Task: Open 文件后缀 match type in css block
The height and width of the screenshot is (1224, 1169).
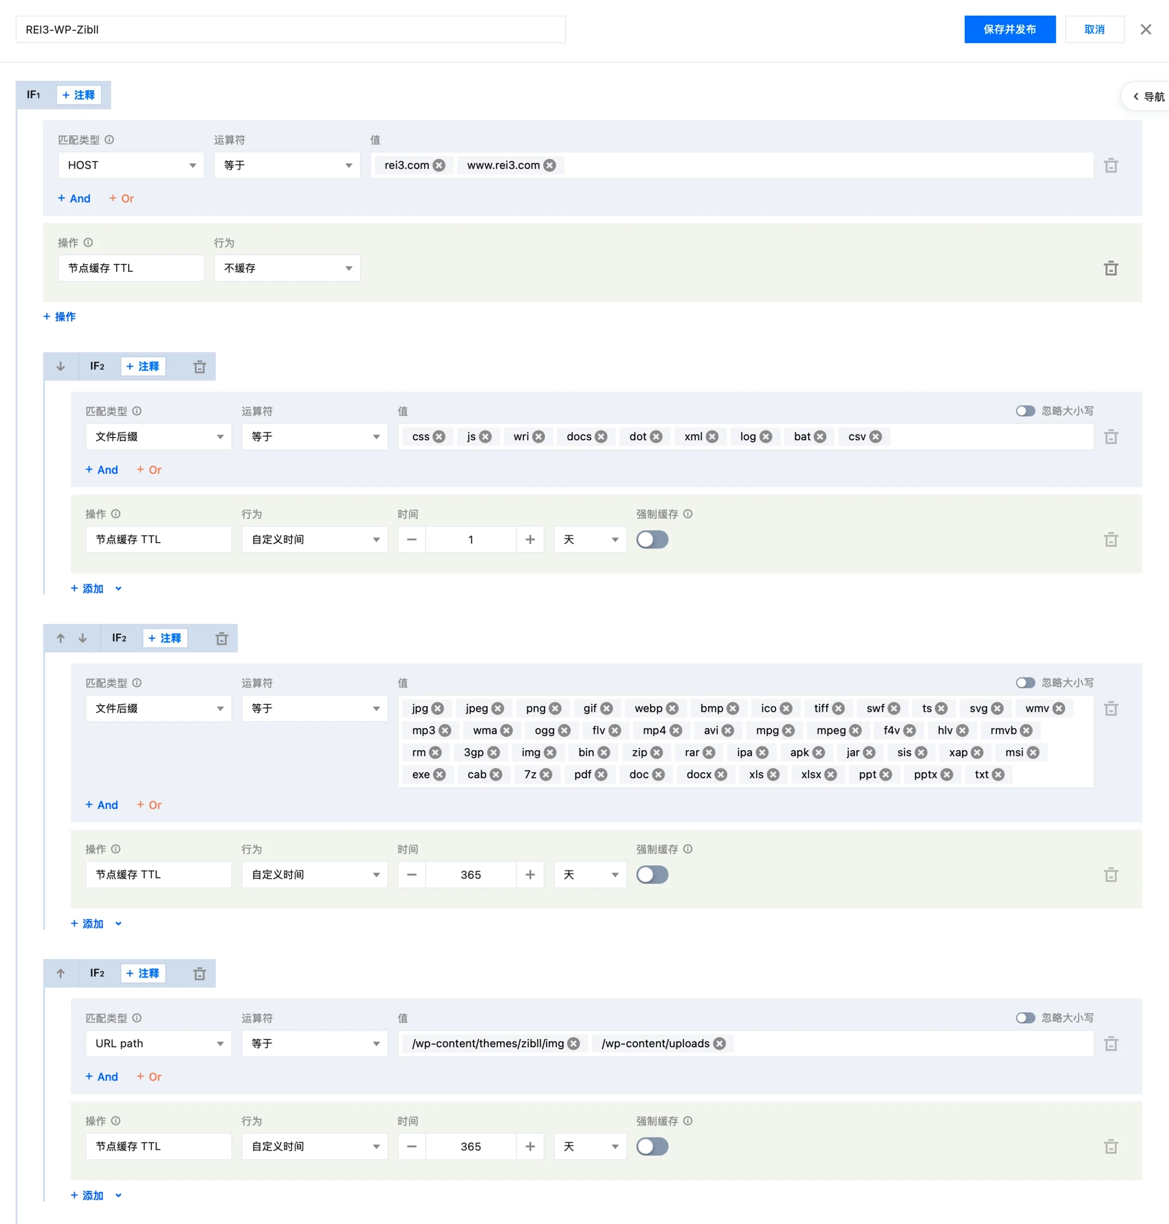Action: click(158, 437)
